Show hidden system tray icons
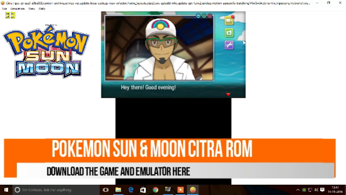346x195 pixels. point(298,190)
